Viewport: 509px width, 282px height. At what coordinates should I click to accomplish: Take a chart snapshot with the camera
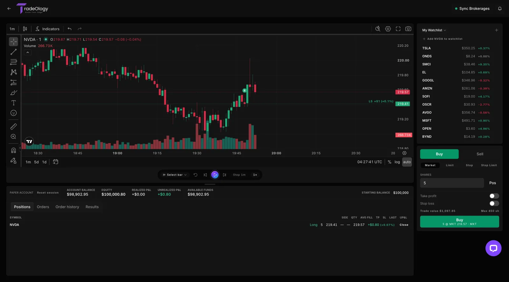(x=408, y=29)
